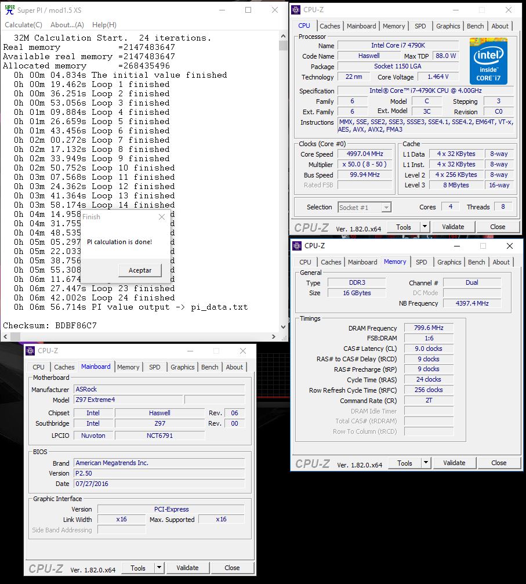
Task: Click Validate in the CPU-Z Memory window
Action: (x=454, y=463)
